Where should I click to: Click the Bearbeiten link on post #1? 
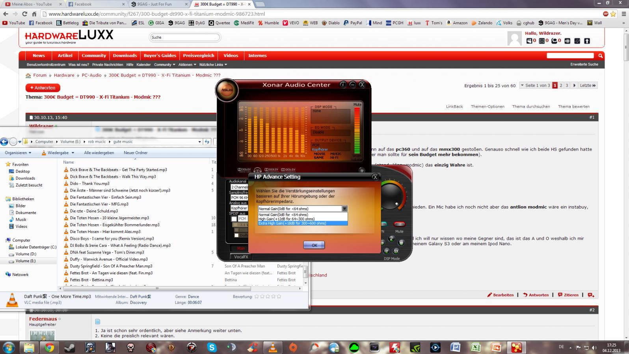501,295
